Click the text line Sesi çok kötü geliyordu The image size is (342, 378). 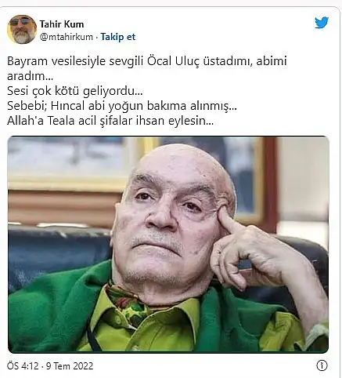pos(75,91)
